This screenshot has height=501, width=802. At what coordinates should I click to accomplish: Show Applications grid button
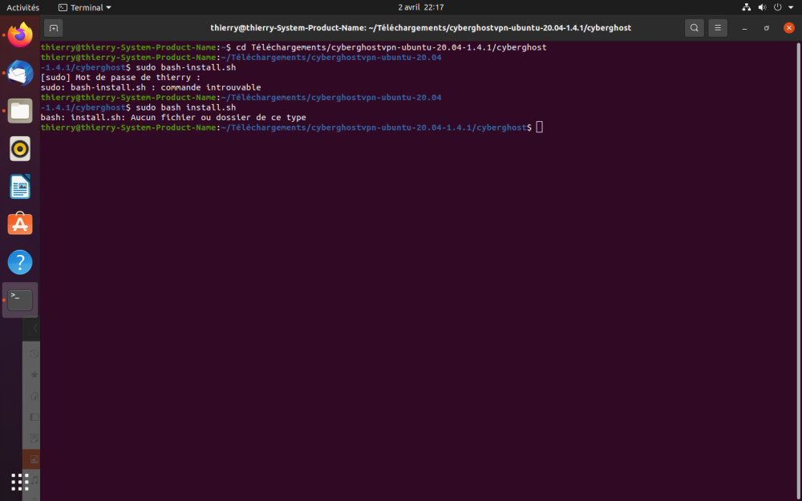coord(20,482)
